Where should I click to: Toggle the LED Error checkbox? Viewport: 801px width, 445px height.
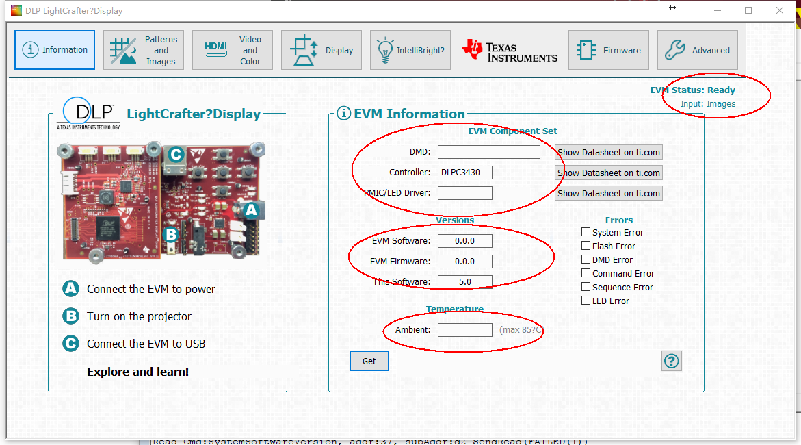pyautogui.click(x=586, y=301)
